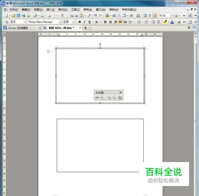Expand the numbering style dropdown arrow
This screenshot has width=199, height=196.
(x=142, y=22)
